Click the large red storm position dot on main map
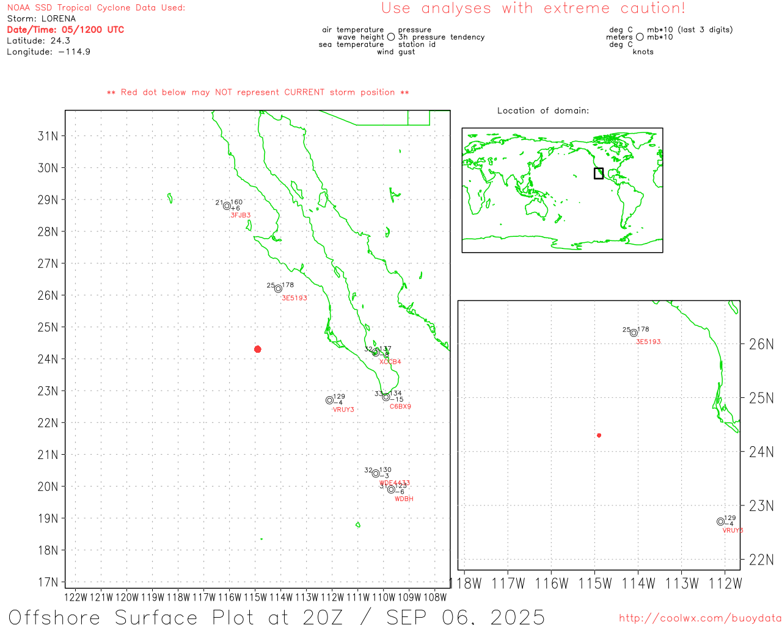Screen dimensions: 782x625 [258, 349]
